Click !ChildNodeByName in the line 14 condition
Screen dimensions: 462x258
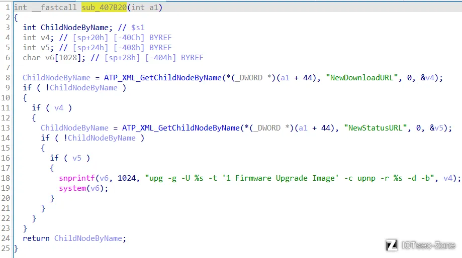point(100,138)
